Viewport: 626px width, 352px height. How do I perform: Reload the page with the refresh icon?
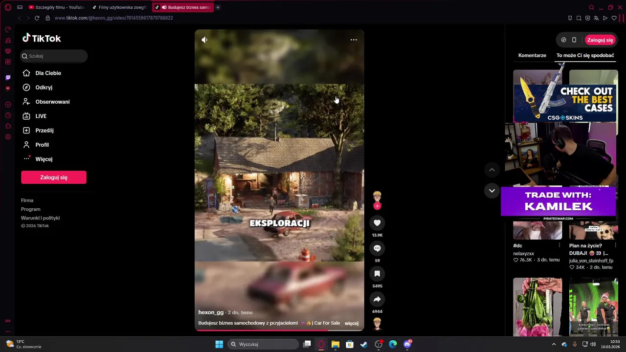coord(37,18)
